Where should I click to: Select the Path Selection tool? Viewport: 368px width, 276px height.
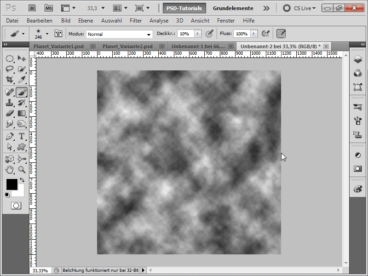click(x=9, y=147)
